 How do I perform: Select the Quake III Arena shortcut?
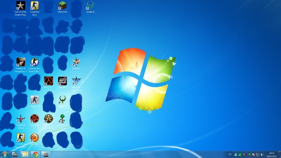click(21, 119)
